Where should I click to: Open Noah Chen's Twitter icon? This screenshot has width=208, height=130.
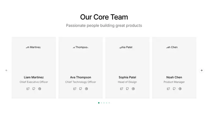[x=168, y=89]
